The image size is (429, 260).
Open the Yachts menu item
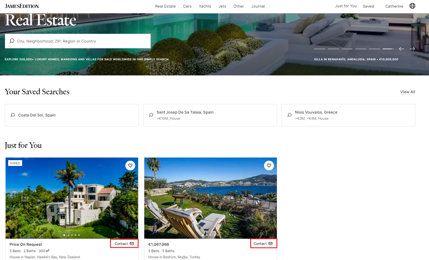(x=205, y=6)
